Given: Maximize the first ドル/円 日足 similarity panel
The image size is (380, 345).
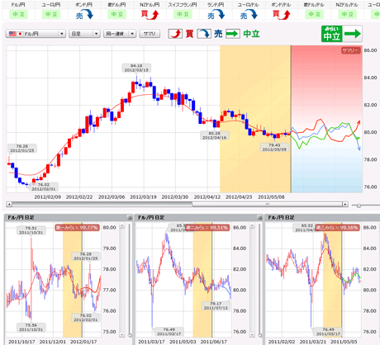Looking at the screenshot, I should [130, 218].
